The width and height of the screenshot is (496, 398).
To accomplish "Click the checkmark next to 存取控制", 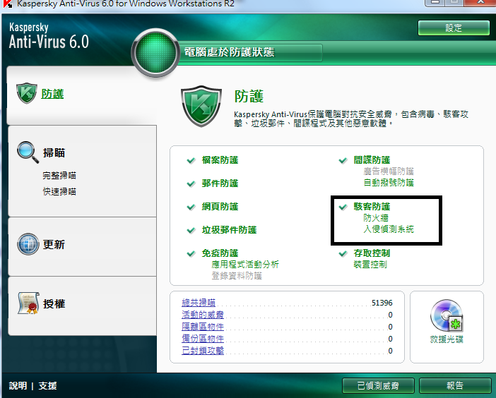I will tap(343, 253).
